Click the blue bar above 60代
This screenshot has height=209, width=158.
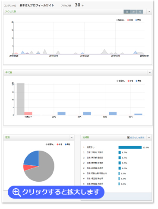tap(138, 114)
